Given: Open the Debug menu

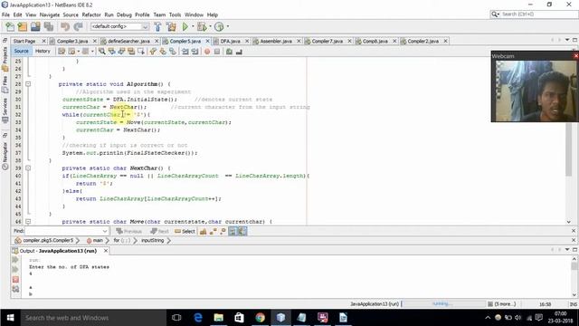Looking at the screenshot, I should tap(124, 14).
